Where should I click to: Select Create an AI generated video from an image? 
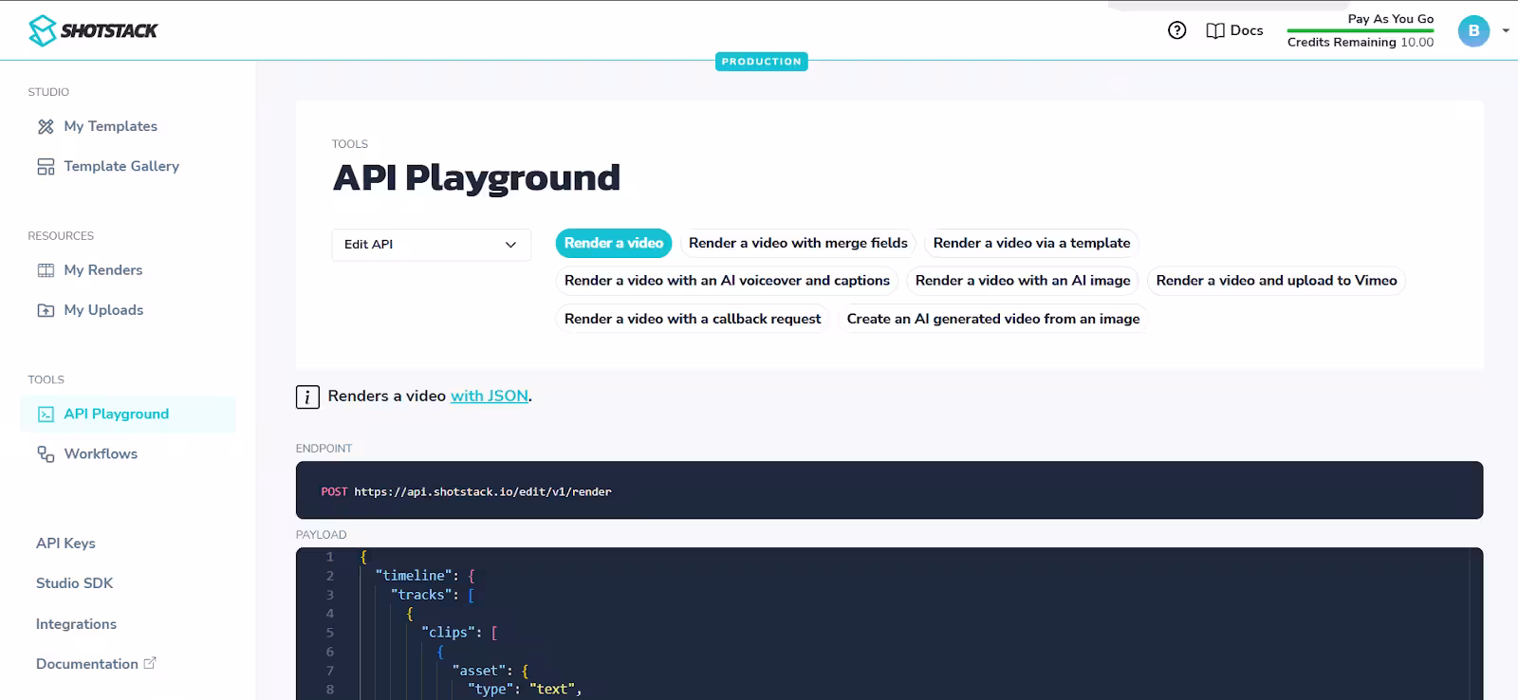click(x=993, y=319)
